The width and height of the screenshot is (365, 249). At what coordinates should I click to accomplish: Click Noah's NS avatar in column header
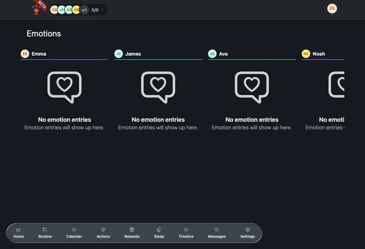tap(306, 54)
